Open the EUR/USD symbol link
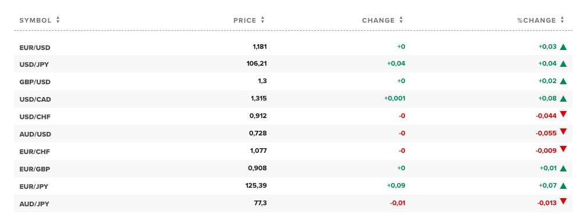The height and width of the screenshot is (222, 586). pyautogui.click(x=35, y=48)
